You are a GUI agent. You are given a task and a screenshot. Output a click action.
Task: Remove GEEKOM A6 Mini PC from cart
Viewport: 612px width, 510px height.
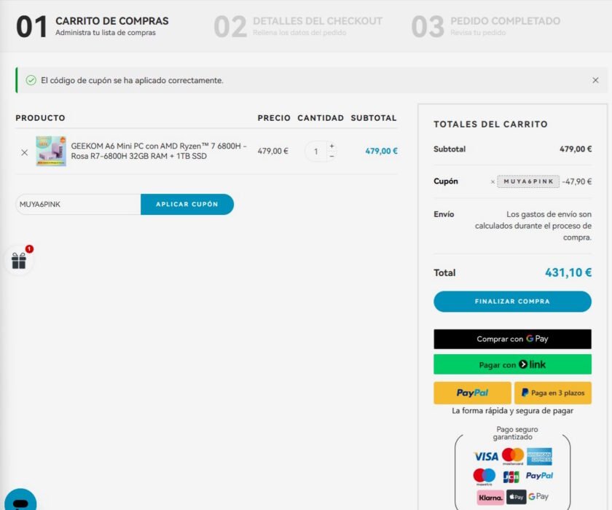25,152
